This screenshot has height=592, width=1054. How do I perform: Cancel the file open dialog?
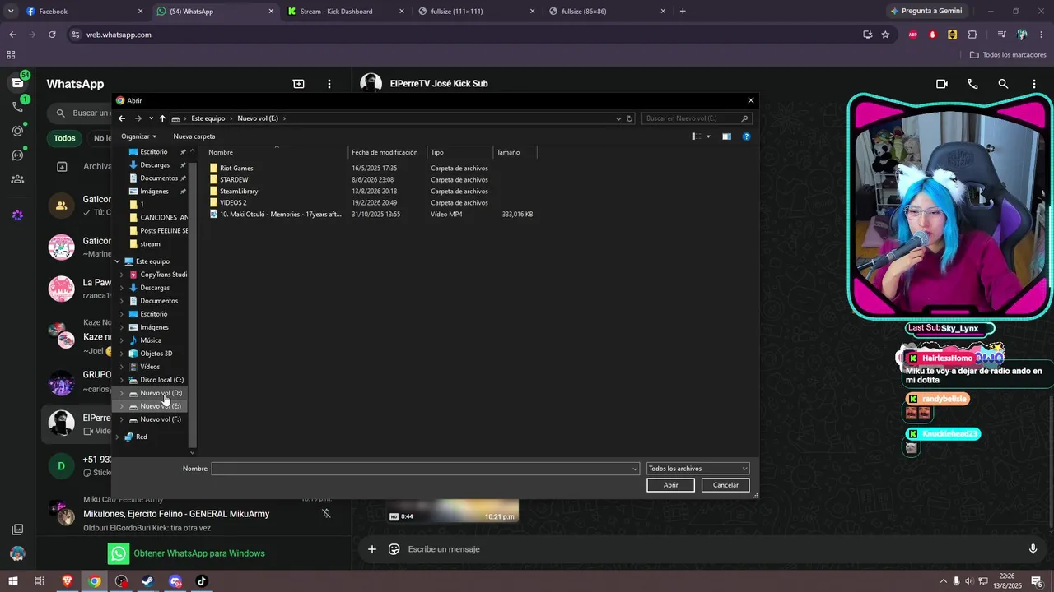click(725, 485)
